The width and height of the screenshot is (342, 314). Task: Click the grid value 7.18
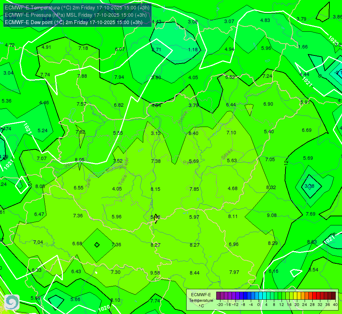(83, 48)
